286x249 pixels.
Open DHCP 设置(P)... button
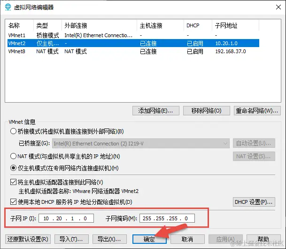point(254,202)
